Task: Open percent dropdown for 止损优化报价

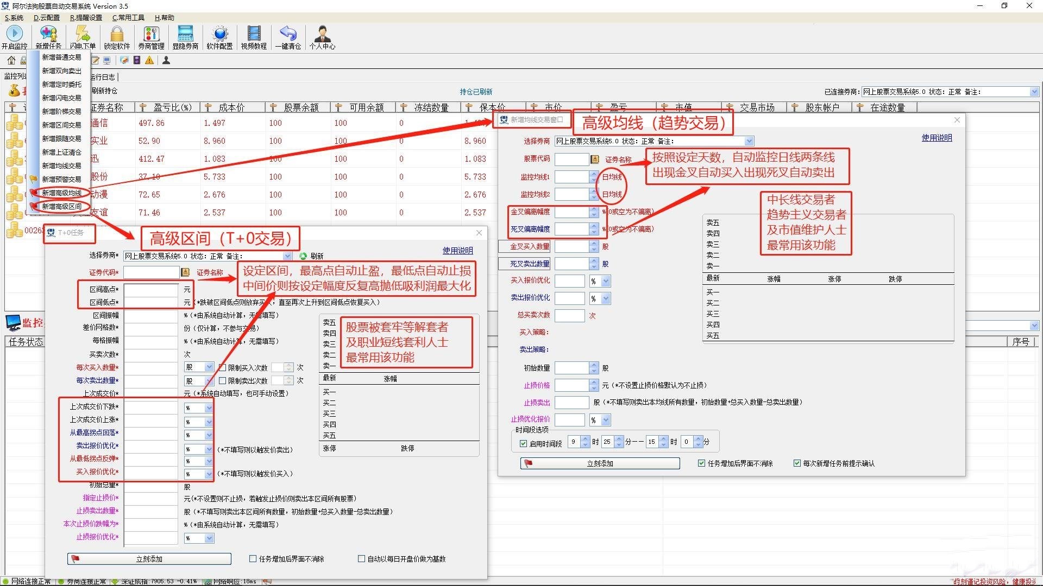Action: pos(606,420)
